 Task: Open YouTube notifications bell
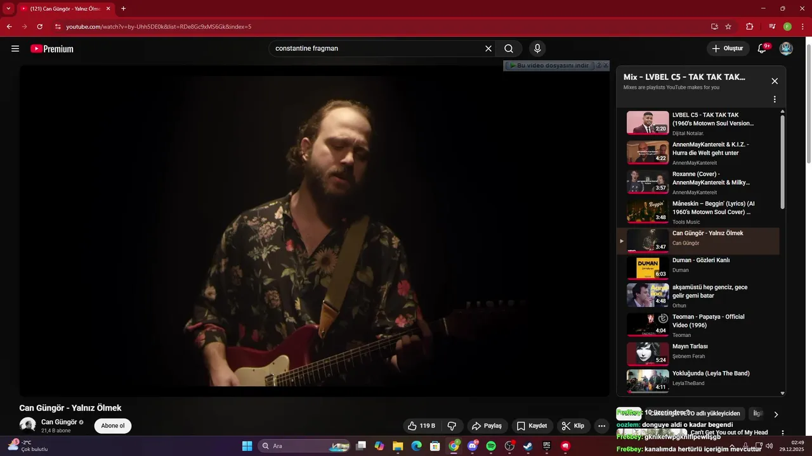point(763,49)
